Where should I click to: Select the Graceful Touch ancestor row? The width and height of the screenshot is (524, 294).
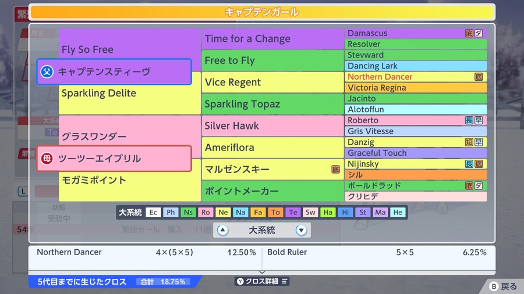point(416,153)
